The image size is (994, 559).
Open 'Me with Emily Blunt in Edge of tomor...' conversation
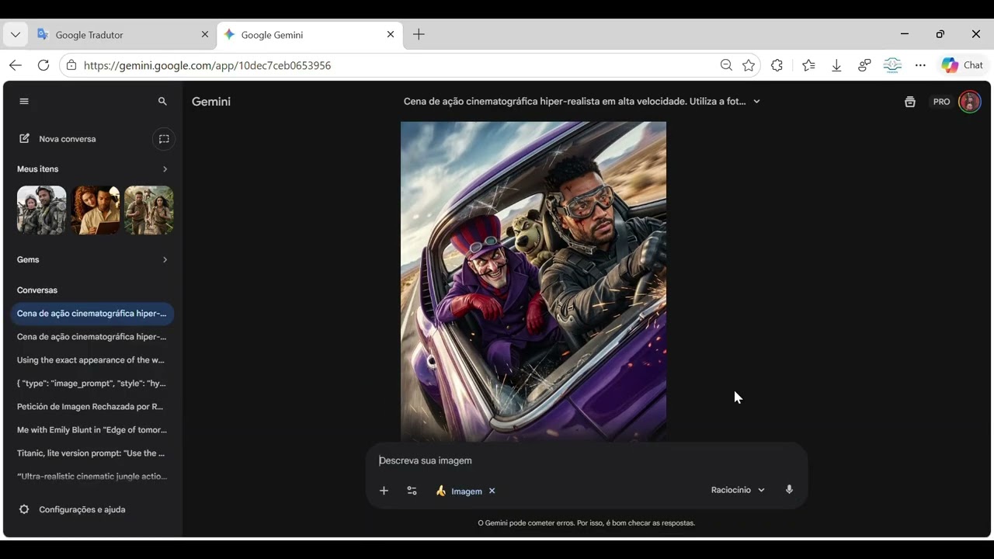tap(92, 430)
